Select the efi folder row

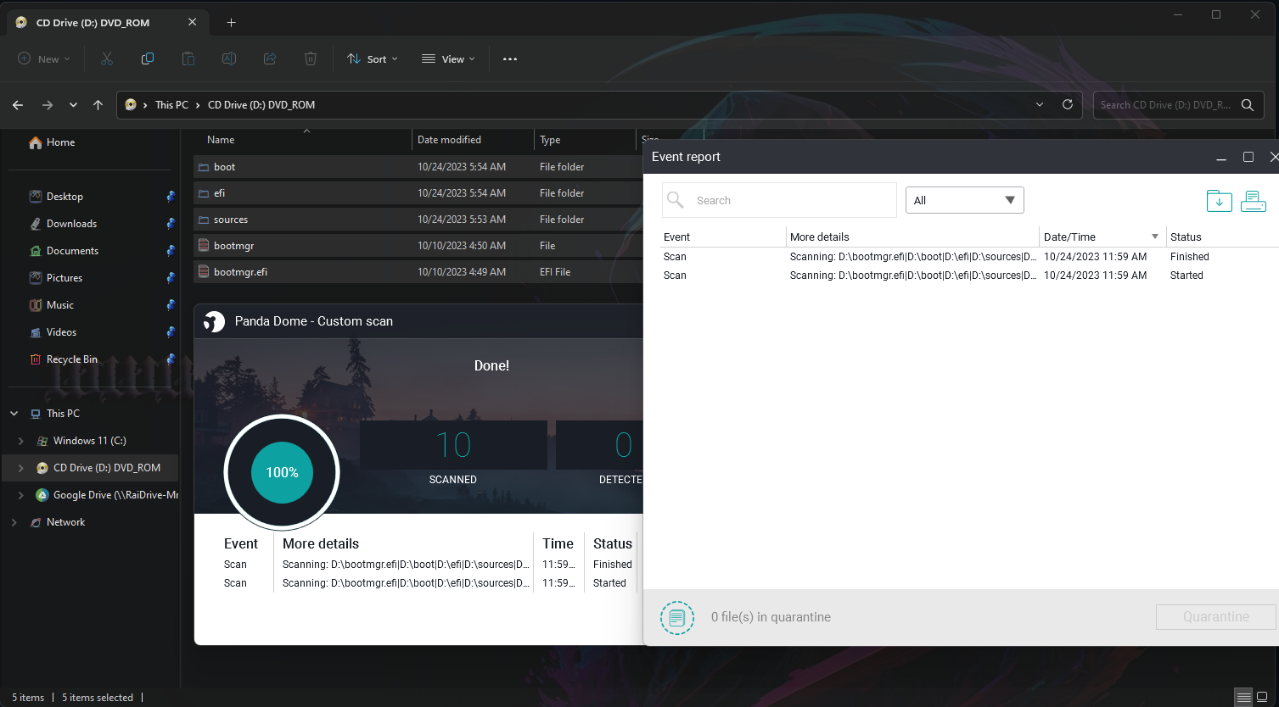tap(418, 193)
